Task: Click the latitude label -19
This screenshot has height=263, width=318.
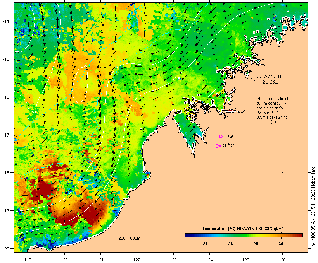Action: [x=5, y=211]
